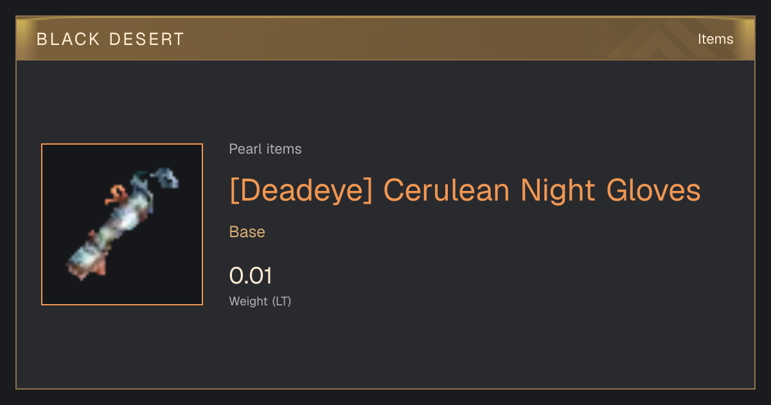Click the Cerulean Night Gloves item icon
This screenshot has width=771, height=405.
[122, 224]
